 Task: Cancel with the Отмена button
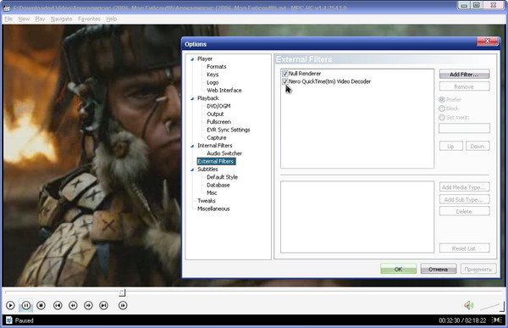point(439,269)
